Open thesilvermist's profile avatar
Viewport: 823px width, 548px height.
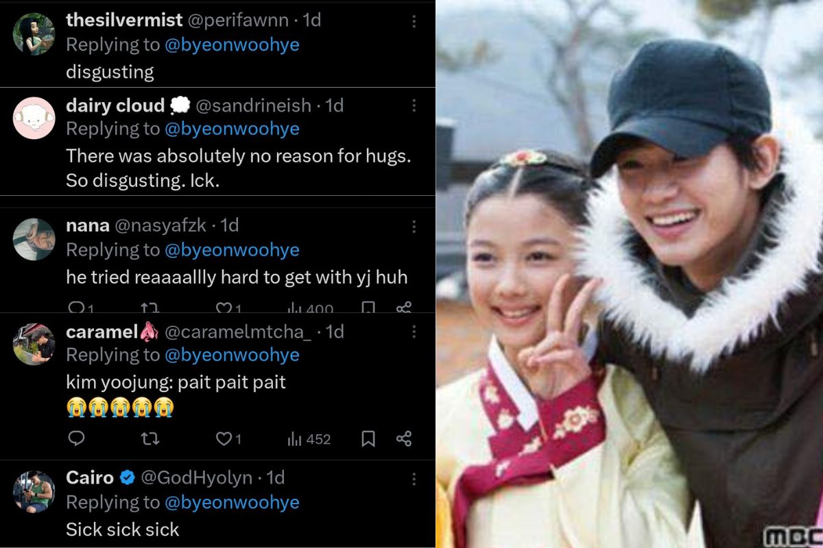[x=34, y=34]
